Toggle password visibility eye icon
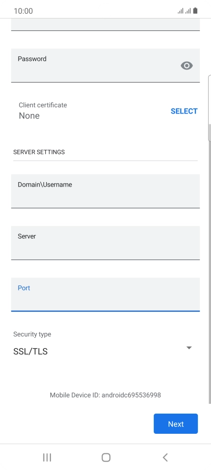 click(187, 66)
